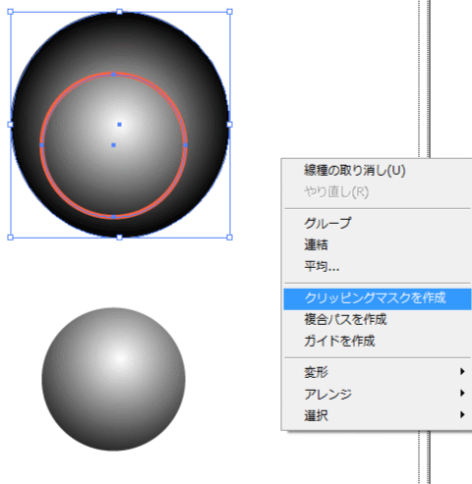Click the lower gray gradient sphere
Image resolution: width=472 pixels, height=484 pixels.
(113, 379)
